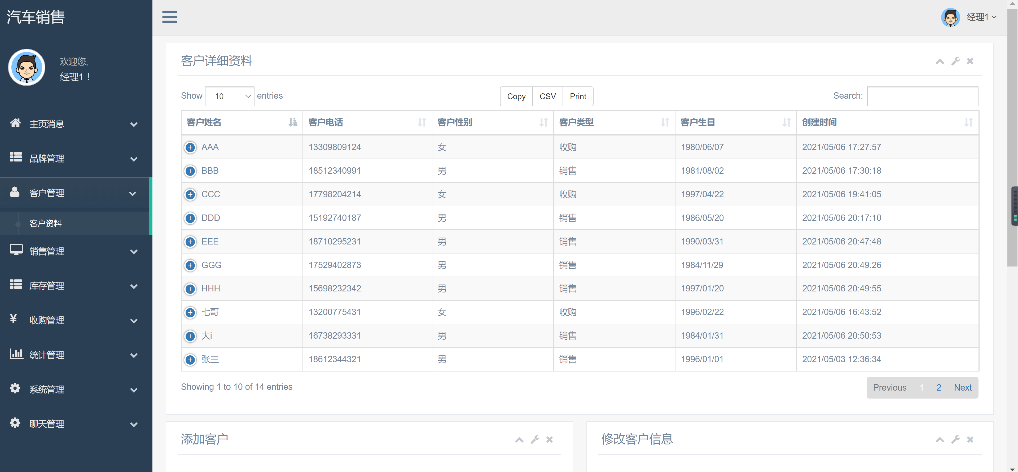Expand row details for CCC
This screenshot has width=1018, height=472.
(190, 194)
